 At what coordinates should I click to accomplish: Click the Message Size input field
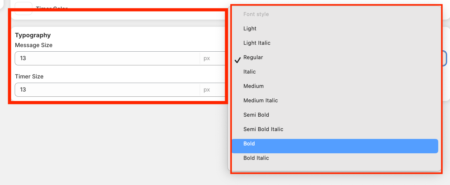click(107, 59)
